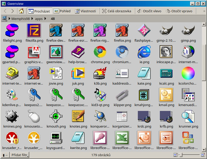Click the enlarge-thumbnails icon right of slider
The image size is (207, 159).
coord(203,155)
